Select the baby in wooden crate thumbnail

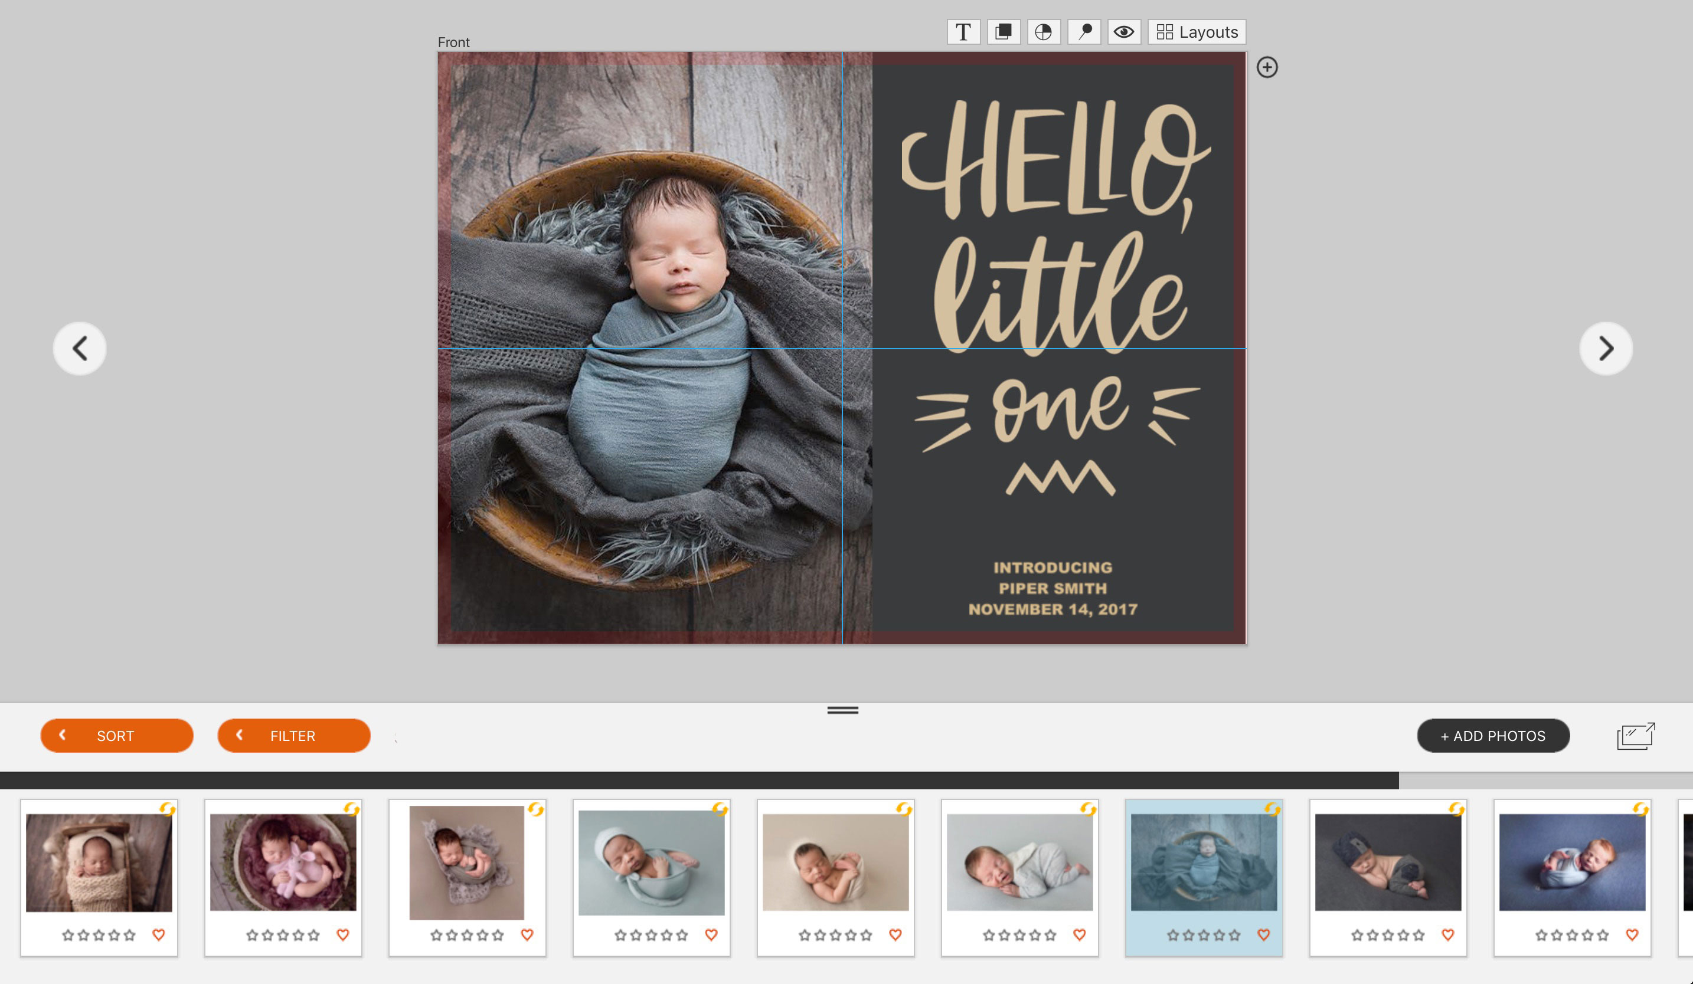[x=99, y=862]
